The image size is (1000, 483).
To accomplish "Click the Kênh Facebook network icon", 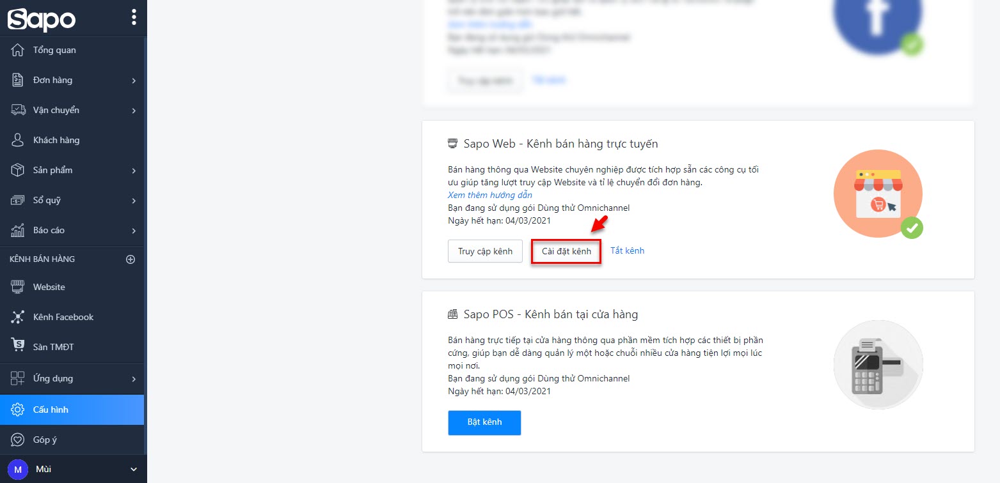I will click(18, 317).
